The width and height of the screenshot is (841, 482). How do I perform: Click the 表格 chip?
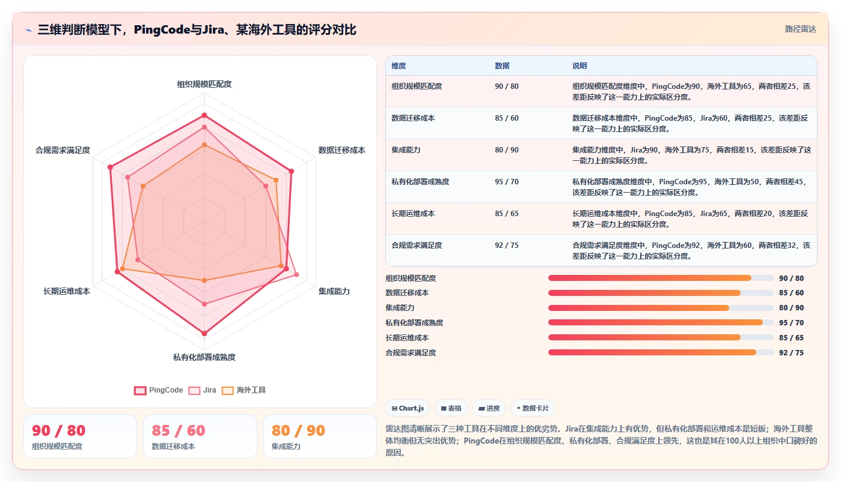451,408
